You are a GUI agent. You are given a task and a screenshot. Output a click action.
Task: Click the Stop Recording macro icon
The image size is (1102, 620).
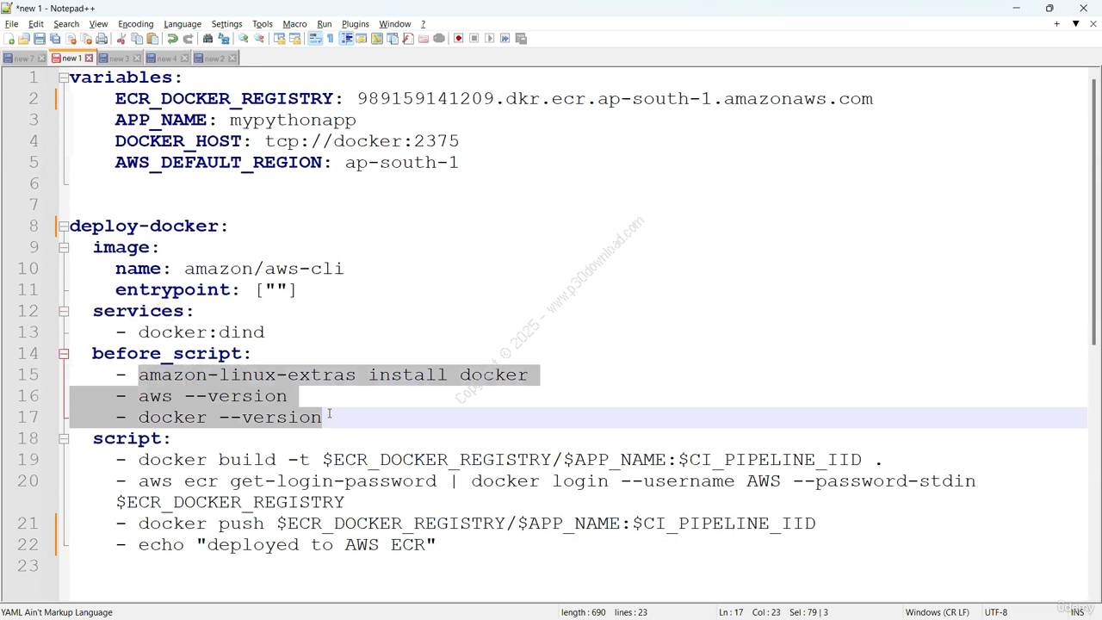point(474,39)
